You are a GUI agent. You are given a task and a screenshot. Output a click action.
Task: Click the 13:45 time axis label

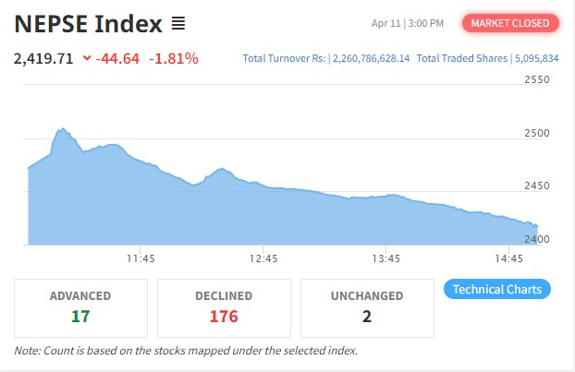click(x=386, y=258)
